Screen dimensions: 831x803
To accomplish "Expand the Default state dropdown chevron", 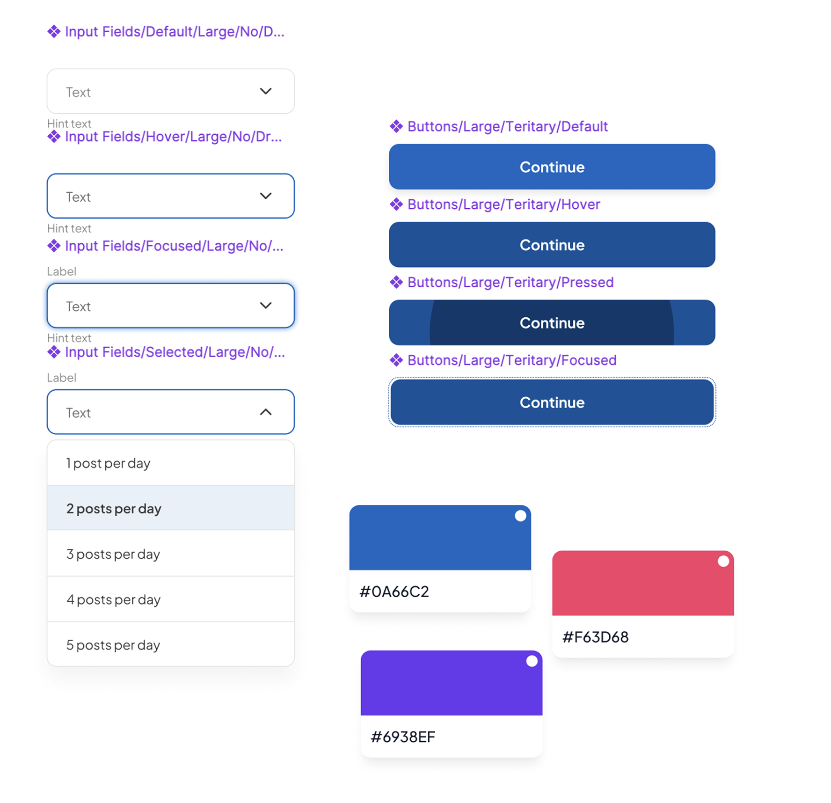I will click(266, 91).
